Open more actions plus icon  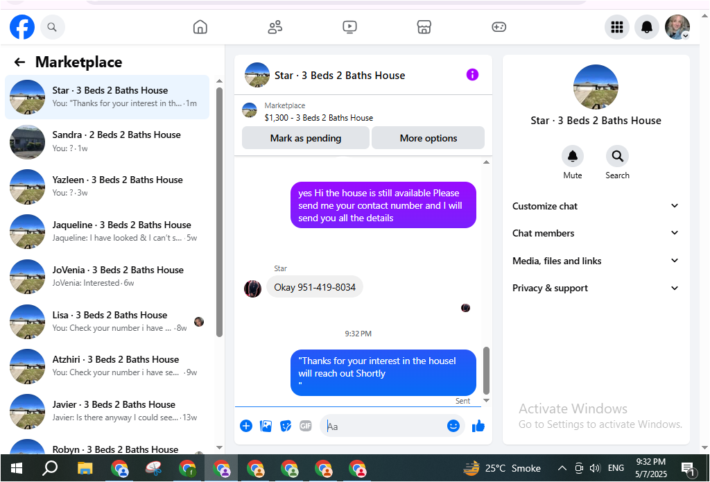(x=246, y=426)
